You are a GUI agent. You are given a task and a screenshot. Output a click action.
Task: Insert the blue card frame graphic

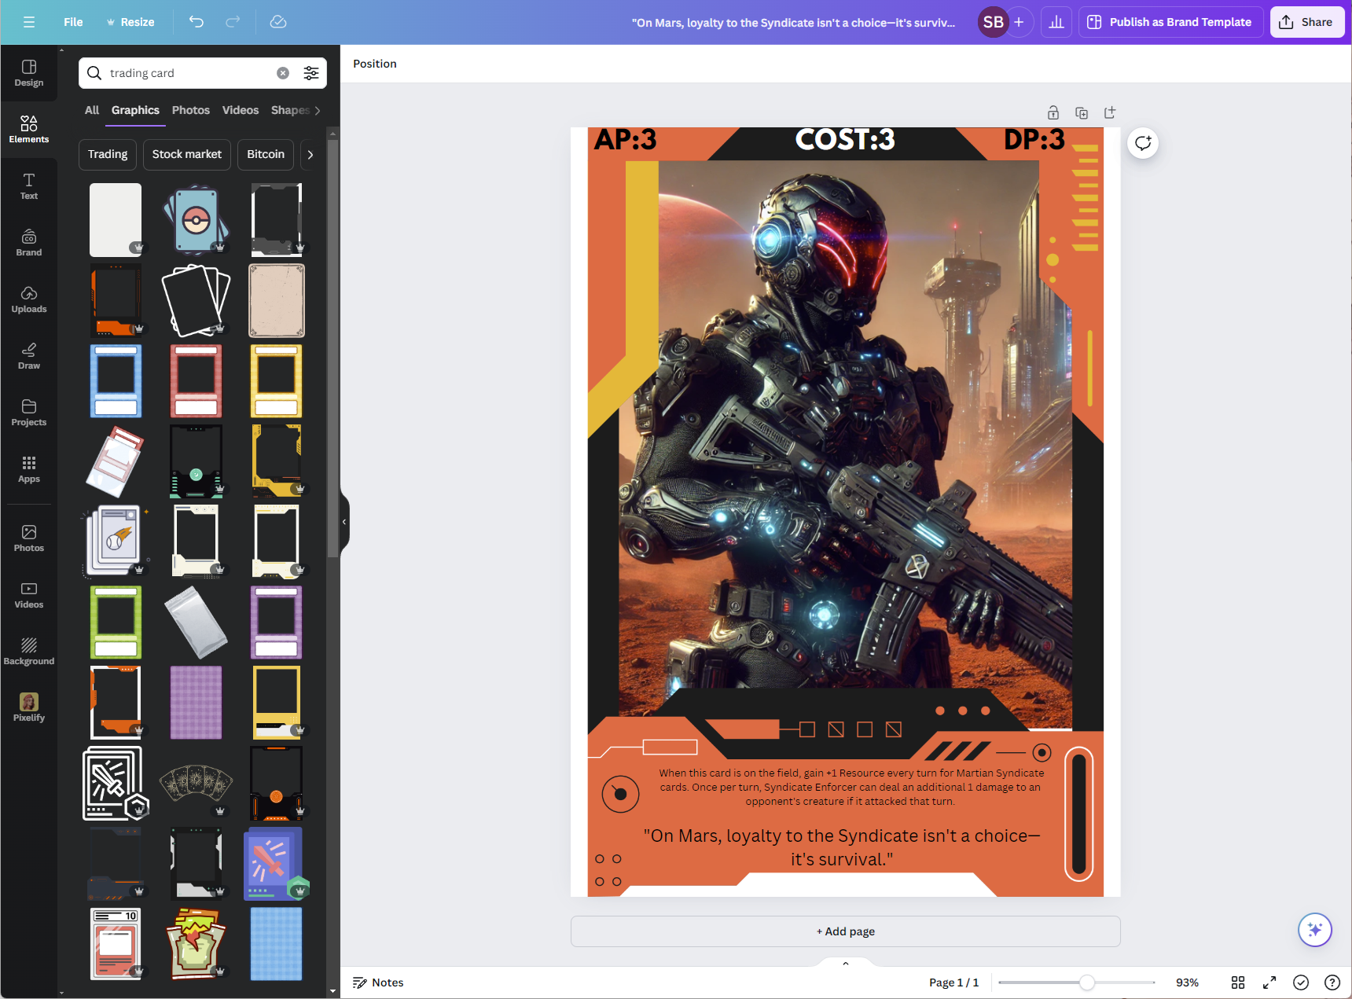[x=116, y=381]
